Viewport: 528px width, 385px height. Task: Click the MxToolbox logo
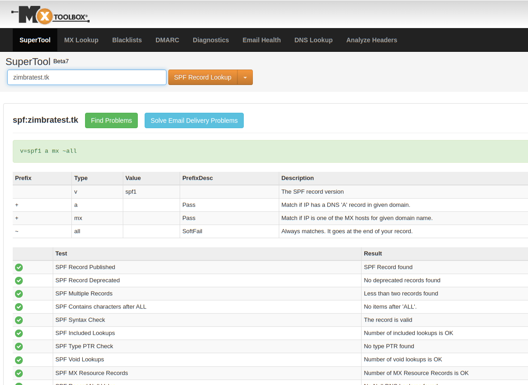pyautogui.click(x=50, y=15)
